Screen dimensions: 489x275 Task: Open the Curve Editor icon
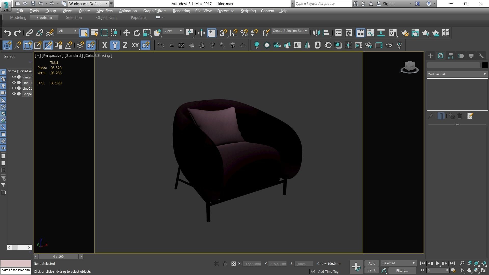point(371,33)
